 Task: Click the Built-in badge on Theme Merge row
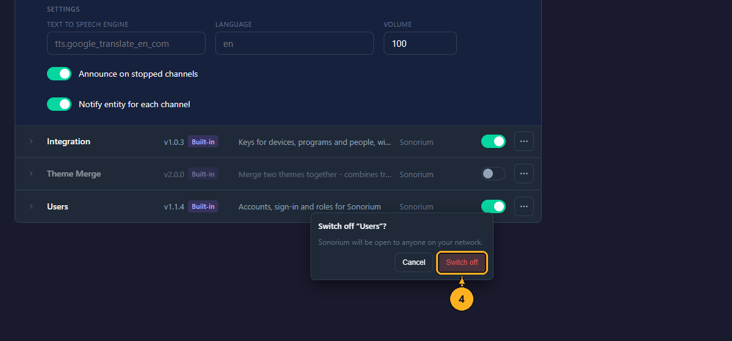coord(203,174)
